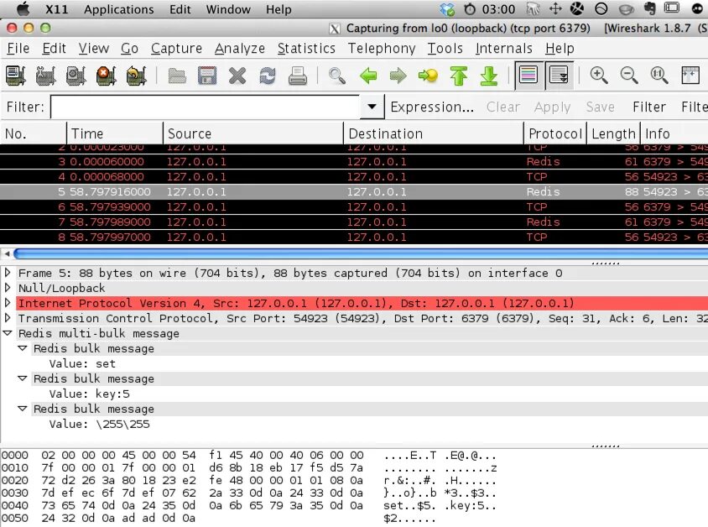This screenshot has width=708, height=527.
Task: Select packet 3 Redis row
Action: tap(354, 162)
